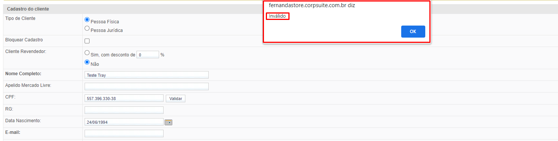Click the Data Nascimento date field
Viewport: 558px width, 141px height.
point(124,122)
